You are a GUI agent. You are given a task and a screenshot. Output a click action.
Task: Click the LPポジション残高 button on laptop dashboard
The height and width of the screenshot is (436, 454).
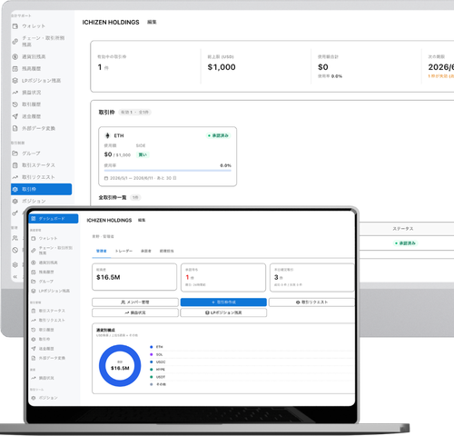(x=223, y=312)
